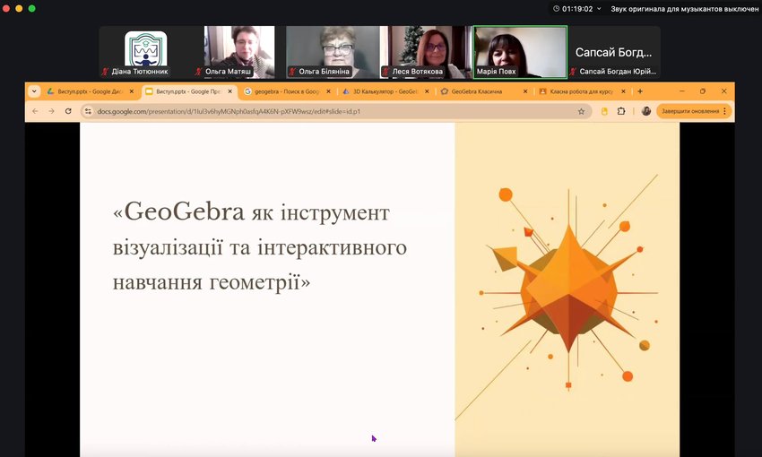Open the Chrome tab search dropdown
Image resolution: width=762 pixels, height=457 pixels.
34,91
